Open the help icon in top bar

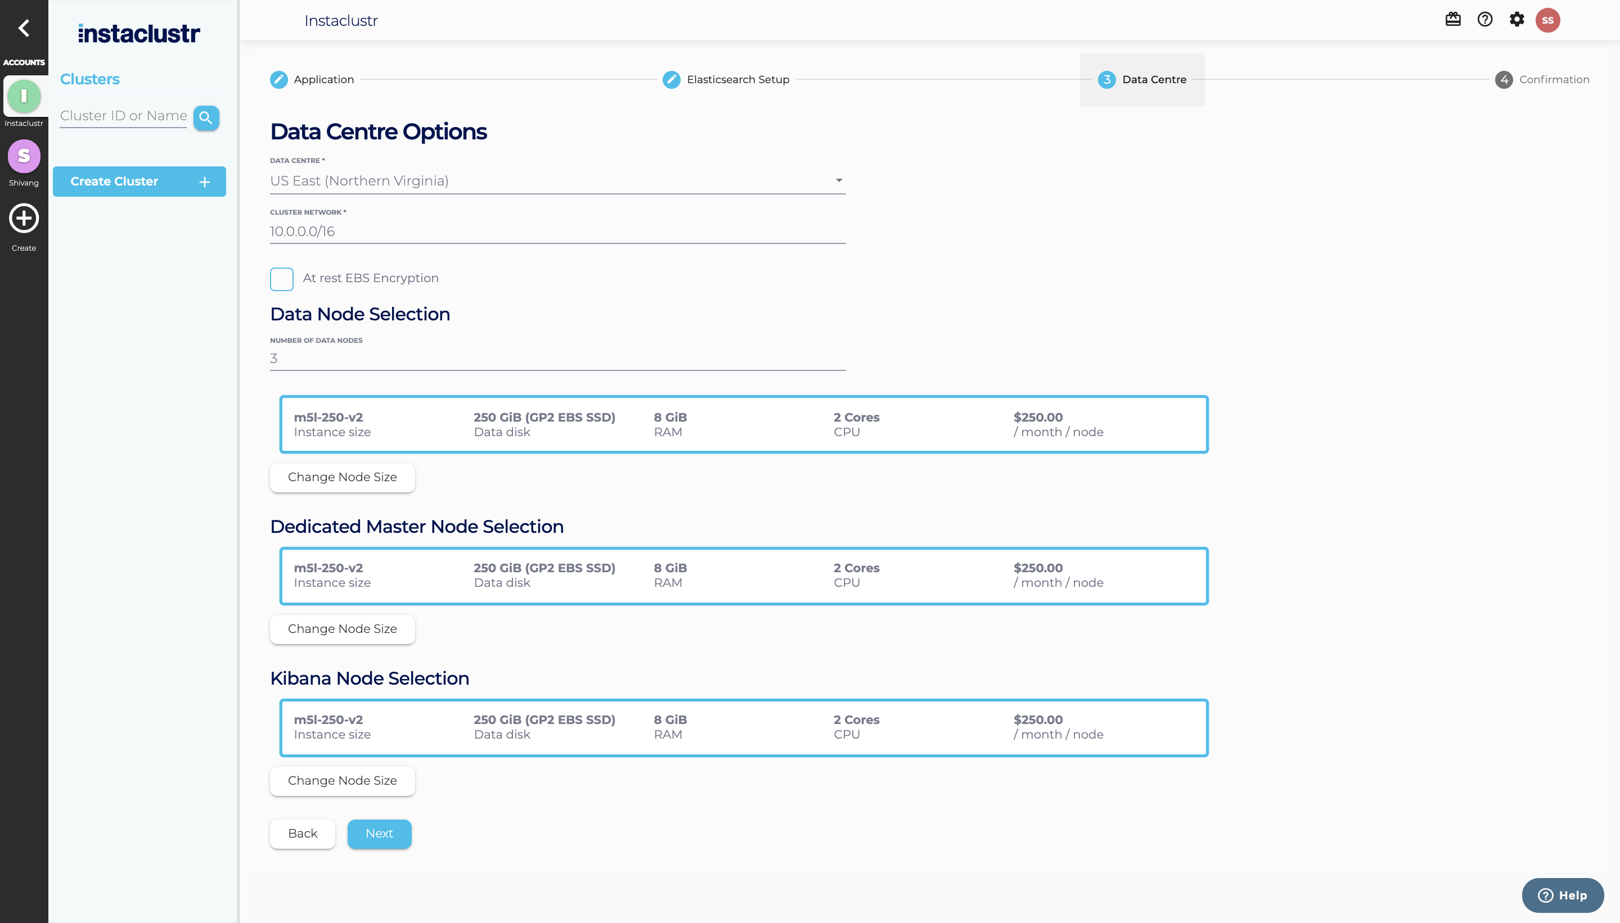1485,20
